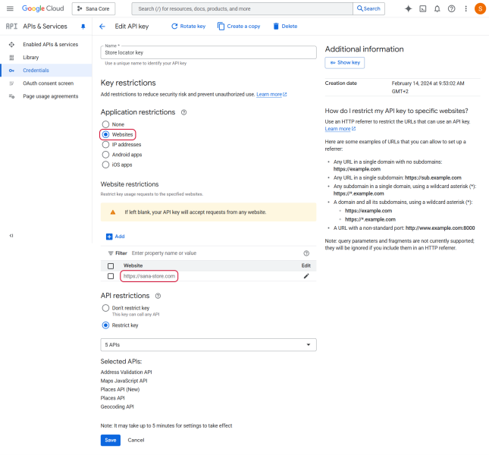The image size is (489, 455).
Task: Select the None application restriction
Action: click(105, 124)
